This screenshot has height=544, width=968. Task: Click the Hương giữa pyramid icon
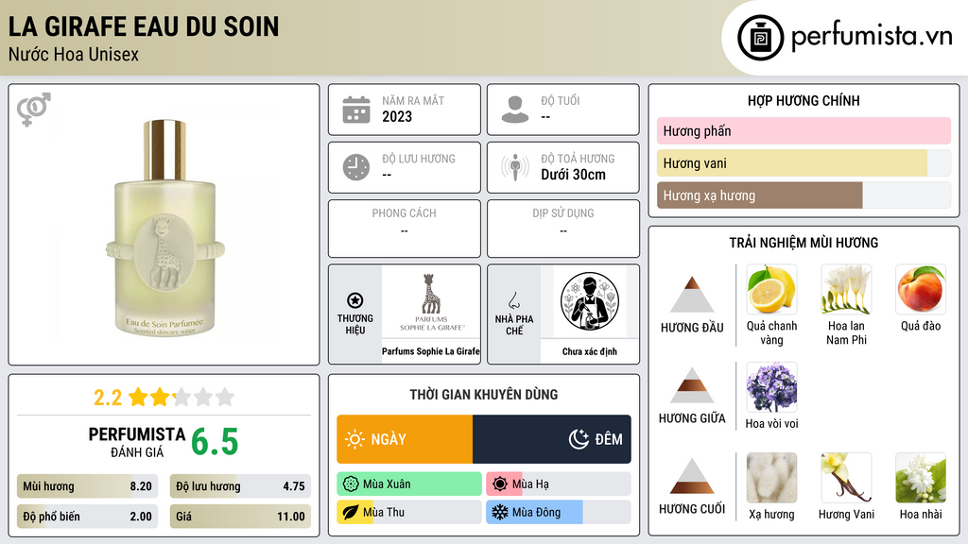(x=692, y=385)
